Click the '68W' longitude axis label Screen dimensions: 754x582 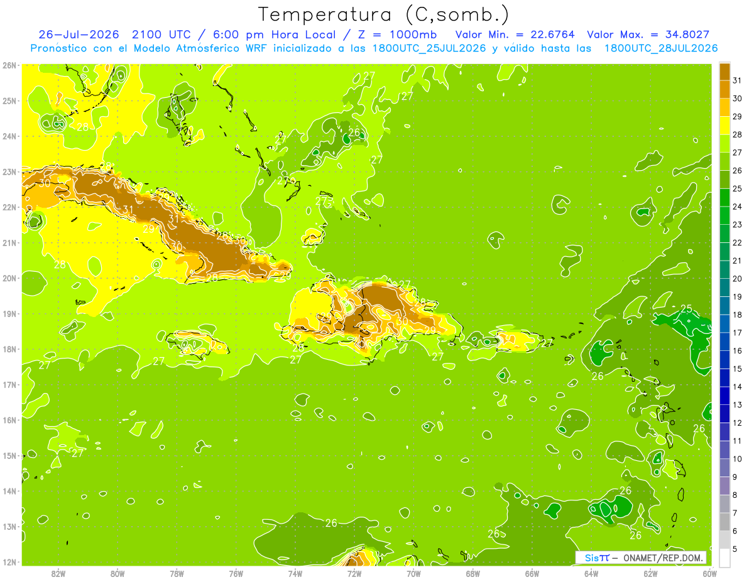point(473,573)
